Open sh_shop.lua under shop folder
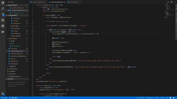This screenshot has height=99, width=177. pos(17,46)
